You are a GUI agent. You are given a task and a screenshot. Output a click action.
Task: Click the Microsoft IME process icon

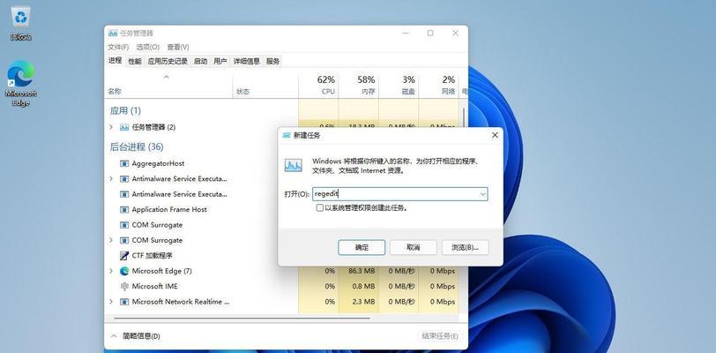124,286
